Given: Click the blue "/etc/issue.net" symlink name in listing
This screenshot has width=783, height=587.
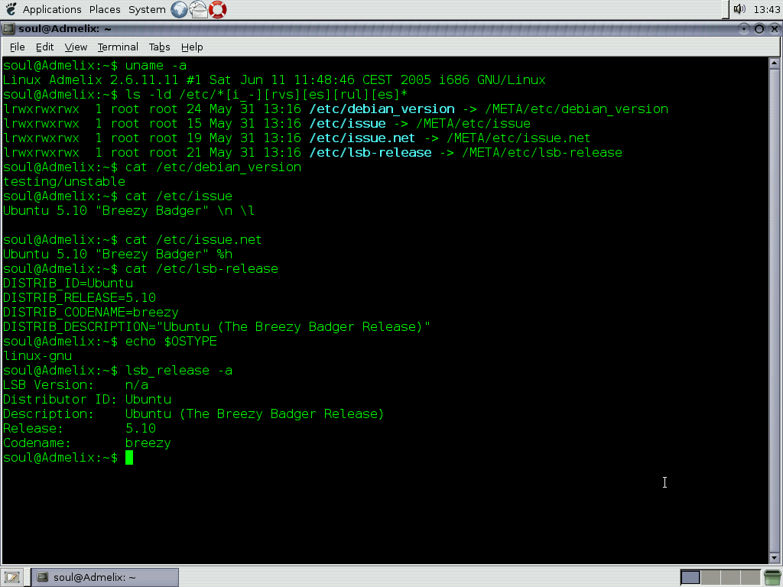Looking at the screenshot, I should pos(362,138).
